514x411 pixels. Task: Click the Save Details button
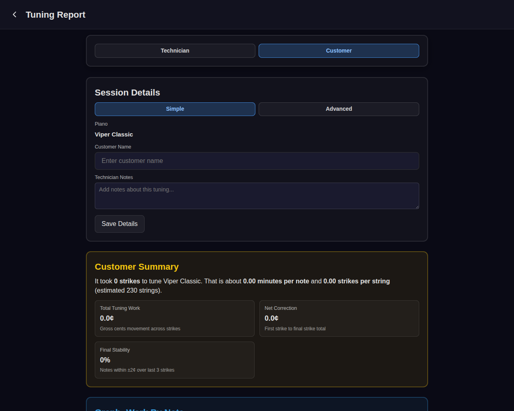tap(119, 224)
